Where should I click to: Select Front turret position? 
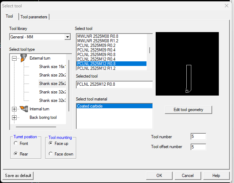(16, 143)
